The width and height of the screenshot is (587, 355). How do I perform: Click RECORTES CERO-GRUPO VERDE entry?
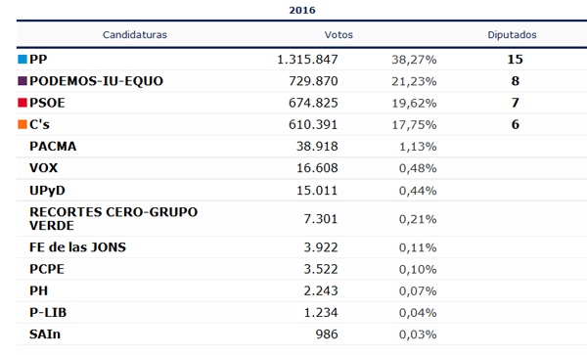tap(113, 218)
